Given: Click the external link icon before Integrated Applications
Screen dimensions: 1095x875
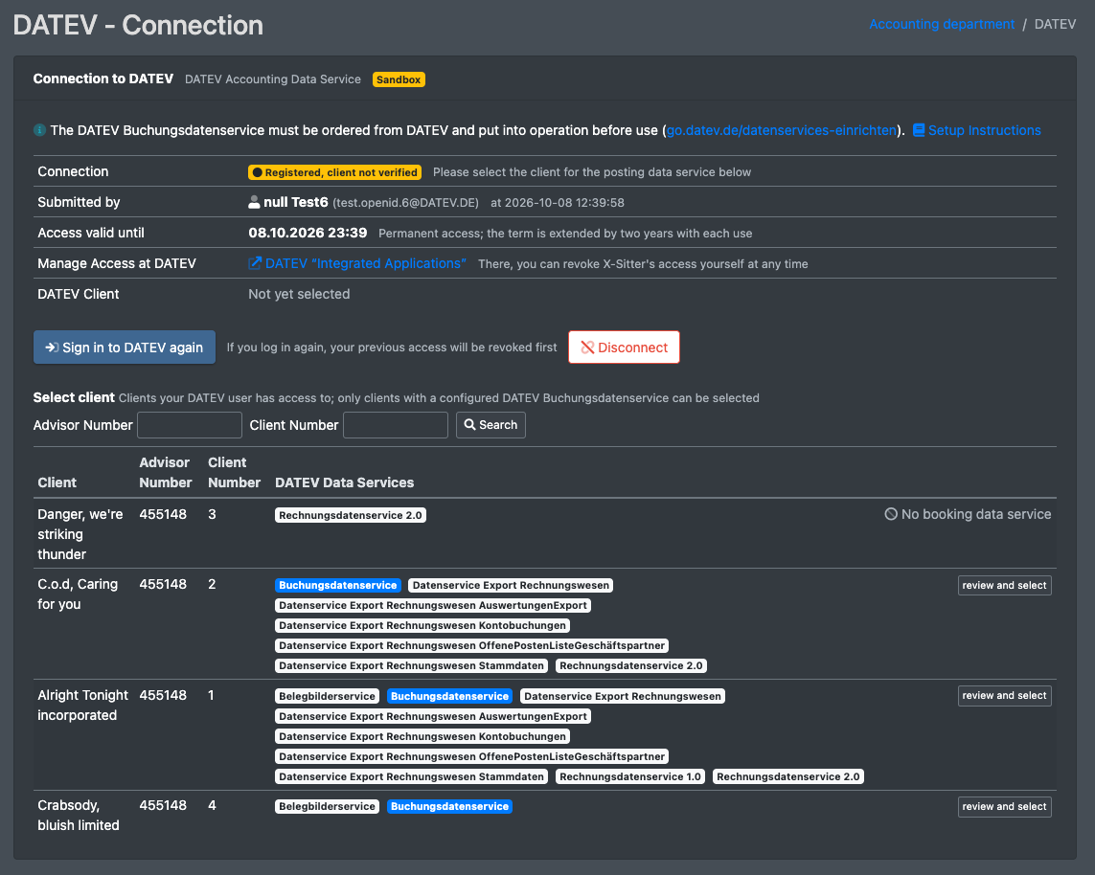Looking at the screenshot, I should (x=255, y=263).
